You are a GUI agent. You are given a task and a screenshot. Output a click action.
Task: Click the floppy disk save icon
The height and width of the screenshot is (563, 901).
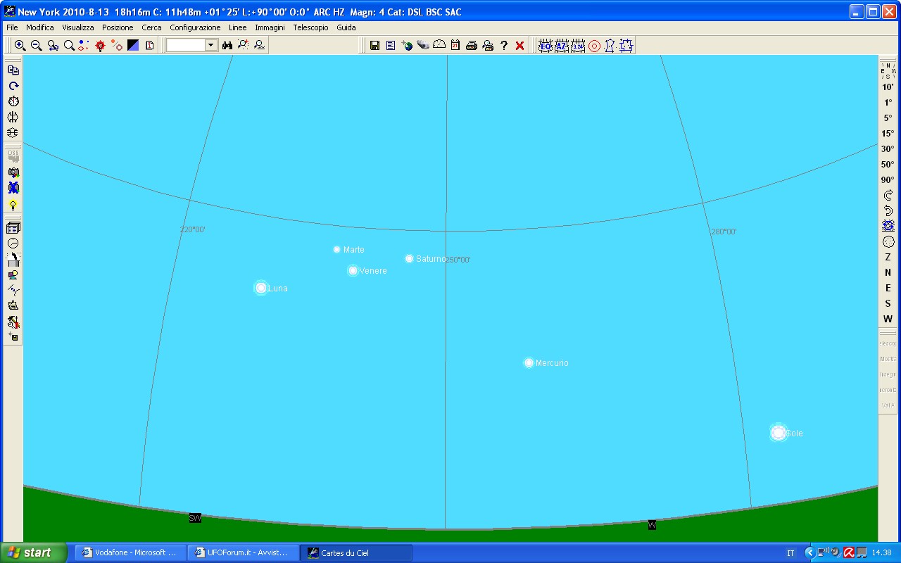(374, 45)
